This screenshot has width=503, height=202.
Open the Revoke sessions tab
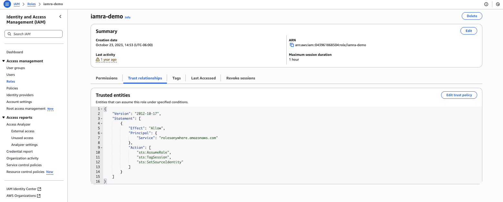click(241, 78)
